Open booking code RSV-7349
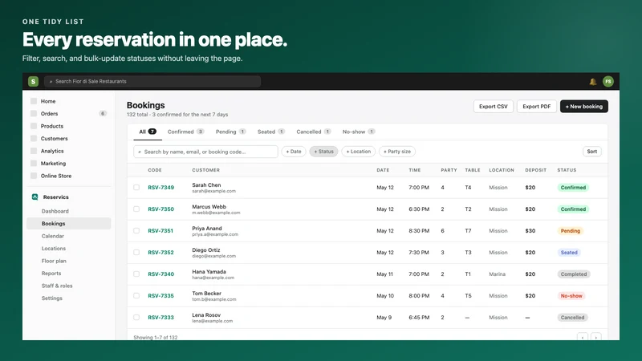Viewport: 642px width, 361px height. tap(161, 188)
